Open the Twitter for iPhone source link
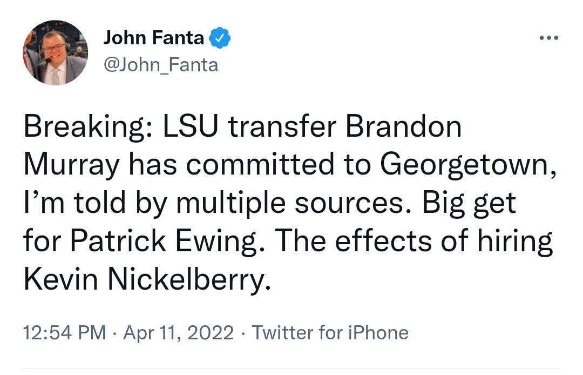This screenshot has width=583, height=375. coord(330,333)
